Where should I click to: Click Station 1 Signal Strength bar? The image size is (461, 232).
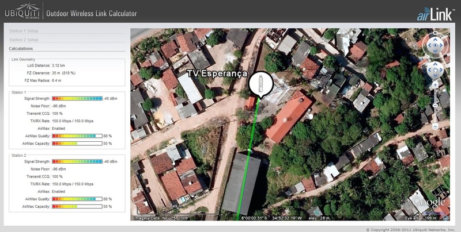77,98
